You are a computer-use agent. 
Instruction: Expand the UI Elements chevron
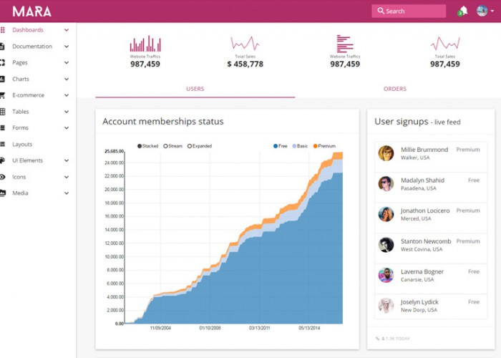pyautogui.click(x=67, y=160)
